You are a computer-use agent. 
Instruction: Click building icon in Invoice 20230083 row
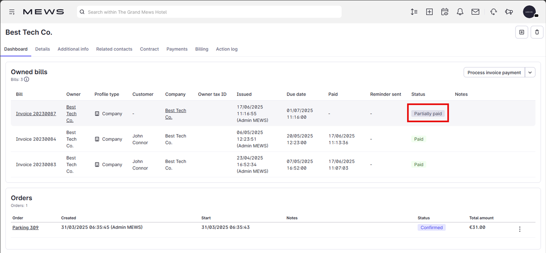[x=97, y=165]
